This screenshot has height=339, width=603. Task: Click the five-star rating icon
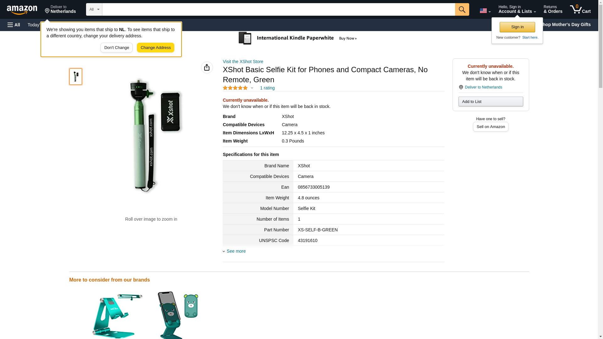pyautogui.click(x=235, y=88)
